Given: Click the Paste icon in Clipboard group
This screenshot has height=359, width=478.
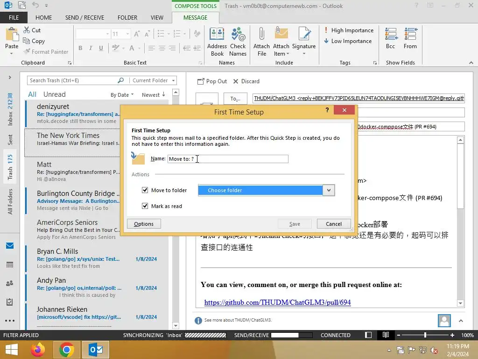Looking at the screenshot, I should (x=12, y=34).
